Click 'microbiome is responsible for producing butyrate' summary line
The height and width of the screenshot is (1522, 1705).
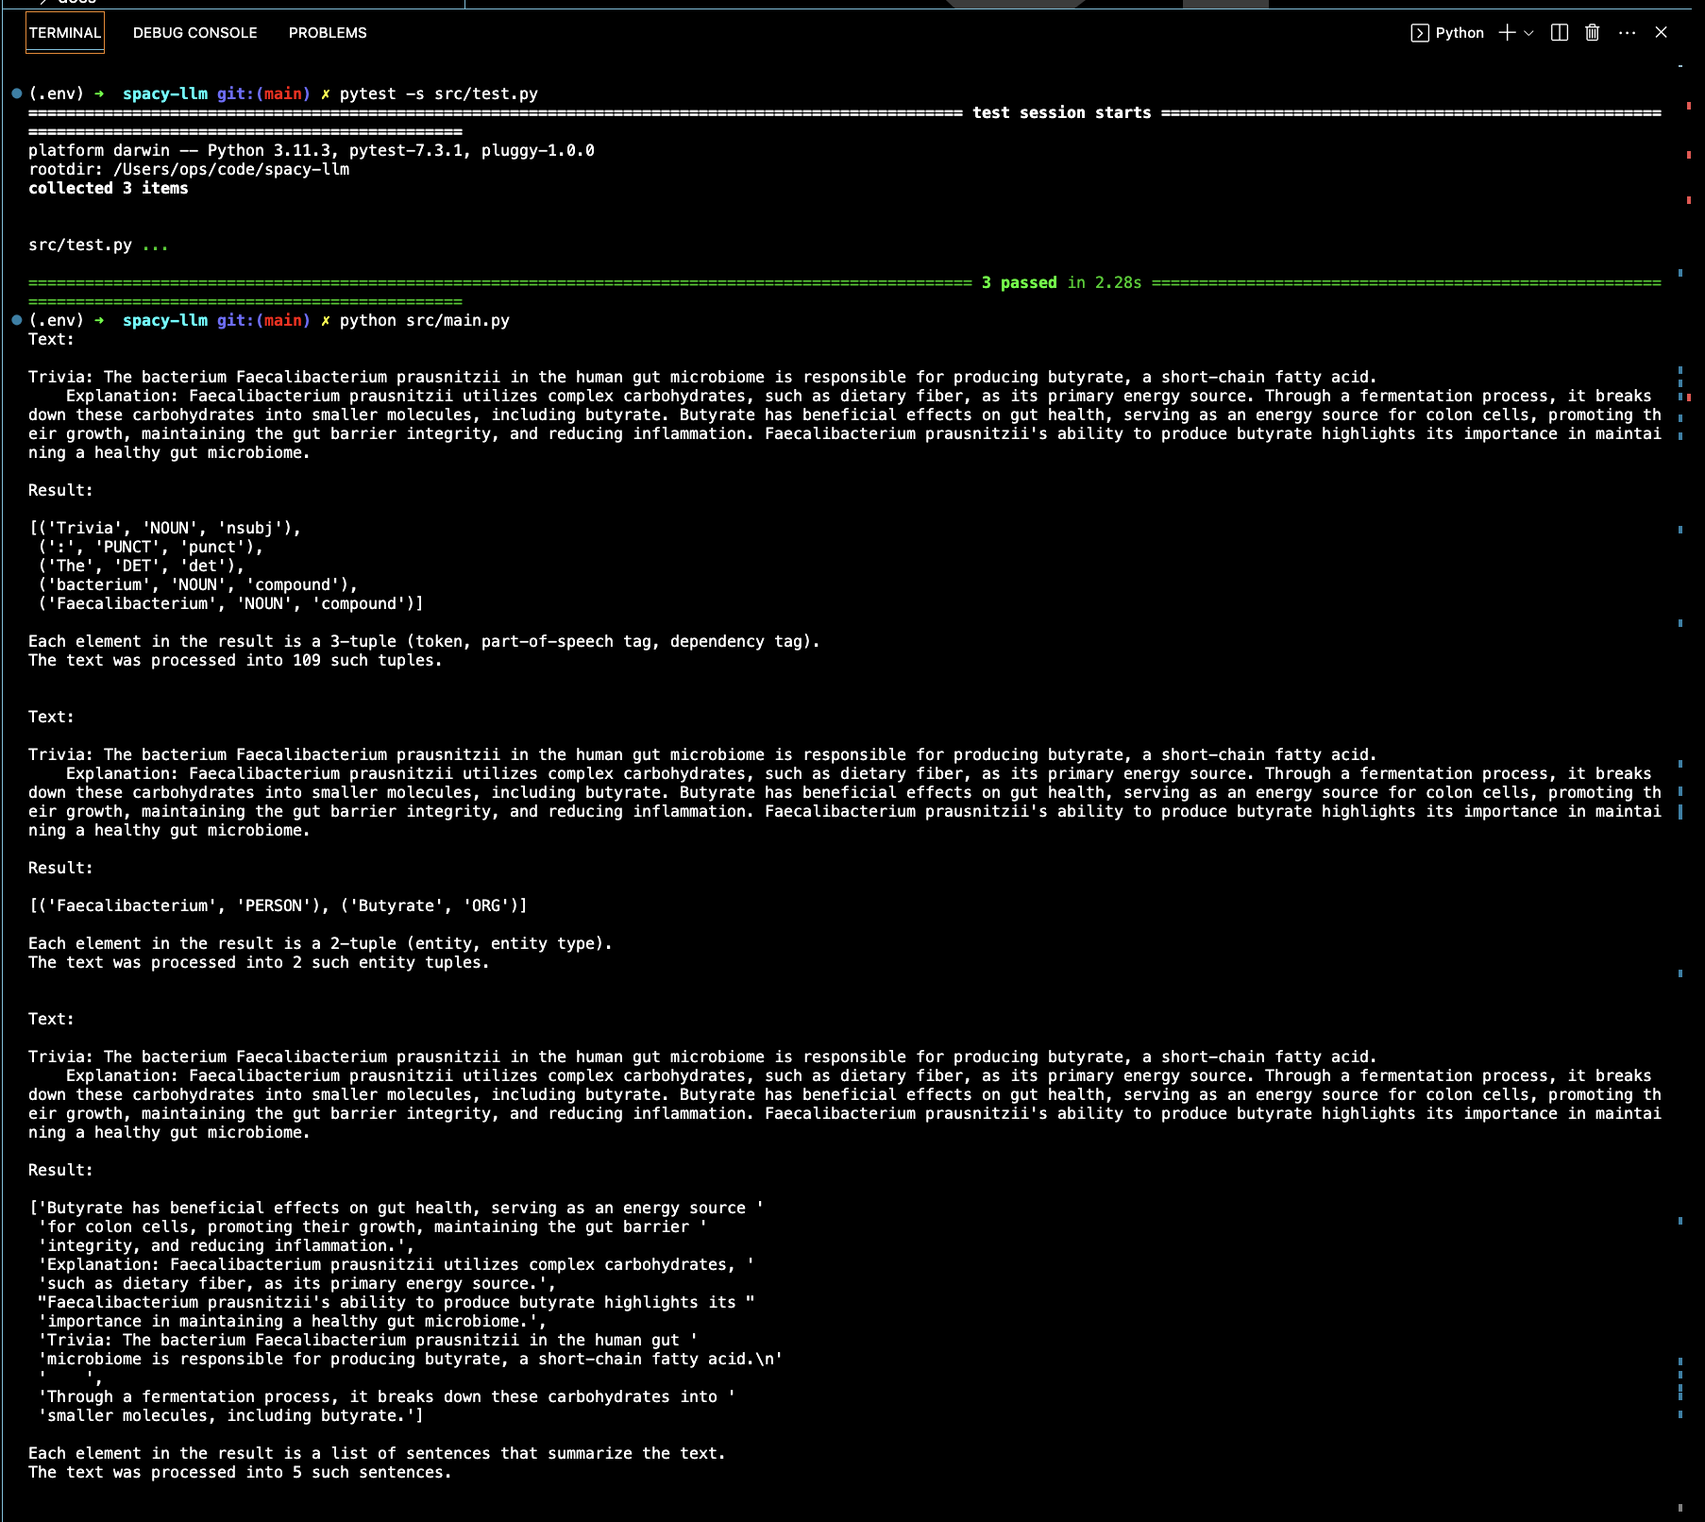410,1359
